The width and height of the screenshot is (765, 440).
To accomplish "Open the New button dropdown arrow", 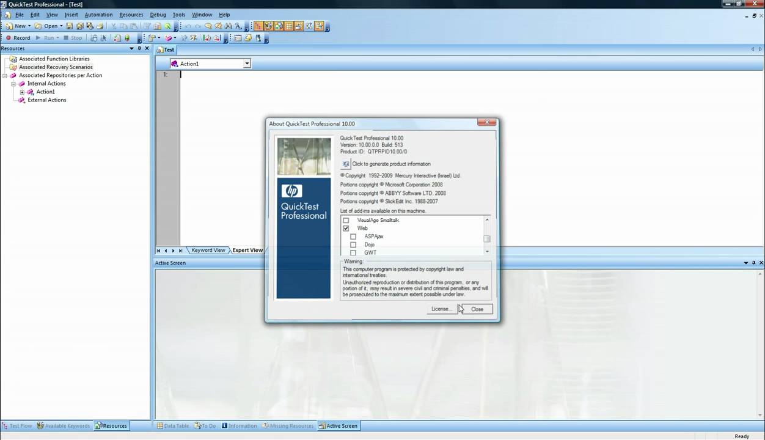I will pyautogui.click(x=29, y=26).
